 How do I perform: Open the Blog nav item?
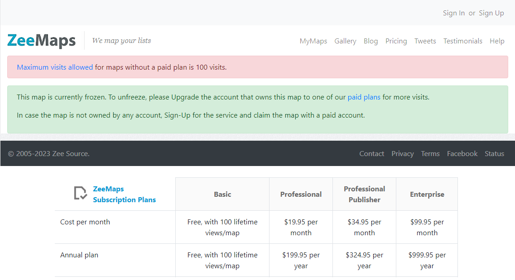point(371,41)
